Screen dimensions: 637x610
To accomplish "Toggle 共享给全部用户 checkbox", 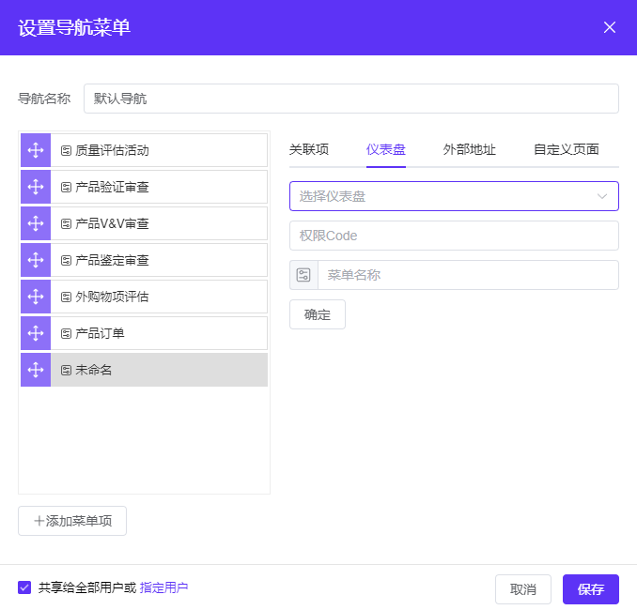I will (x=24, y=588).
